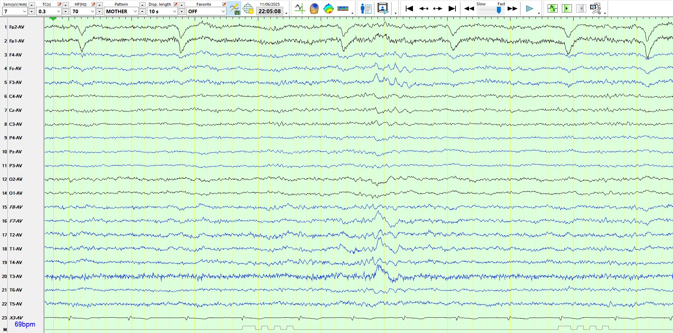This screenshot has height=333, width=673.
Task: Select the X3-AV ECG channel label
Action: click(x=16, y=318)
